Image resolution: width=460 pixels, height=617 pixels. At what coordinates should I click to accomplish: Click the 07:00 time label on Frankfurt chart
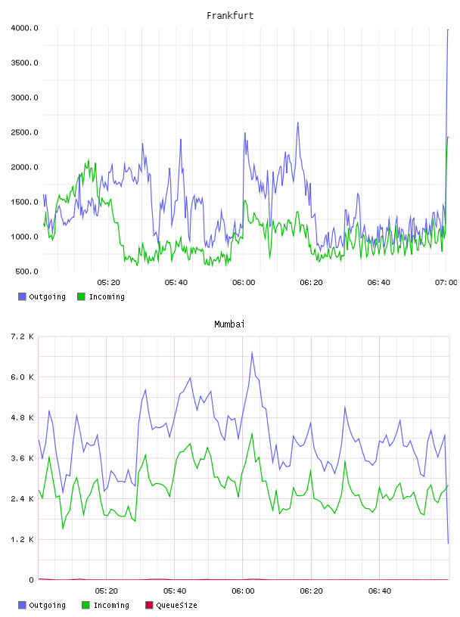[x=446, y=283]
